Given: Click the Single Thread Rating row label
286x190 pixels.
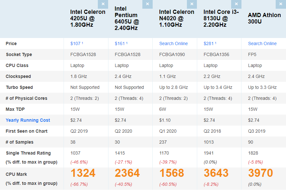Looking at the screenshot, I should click(28, 153).
